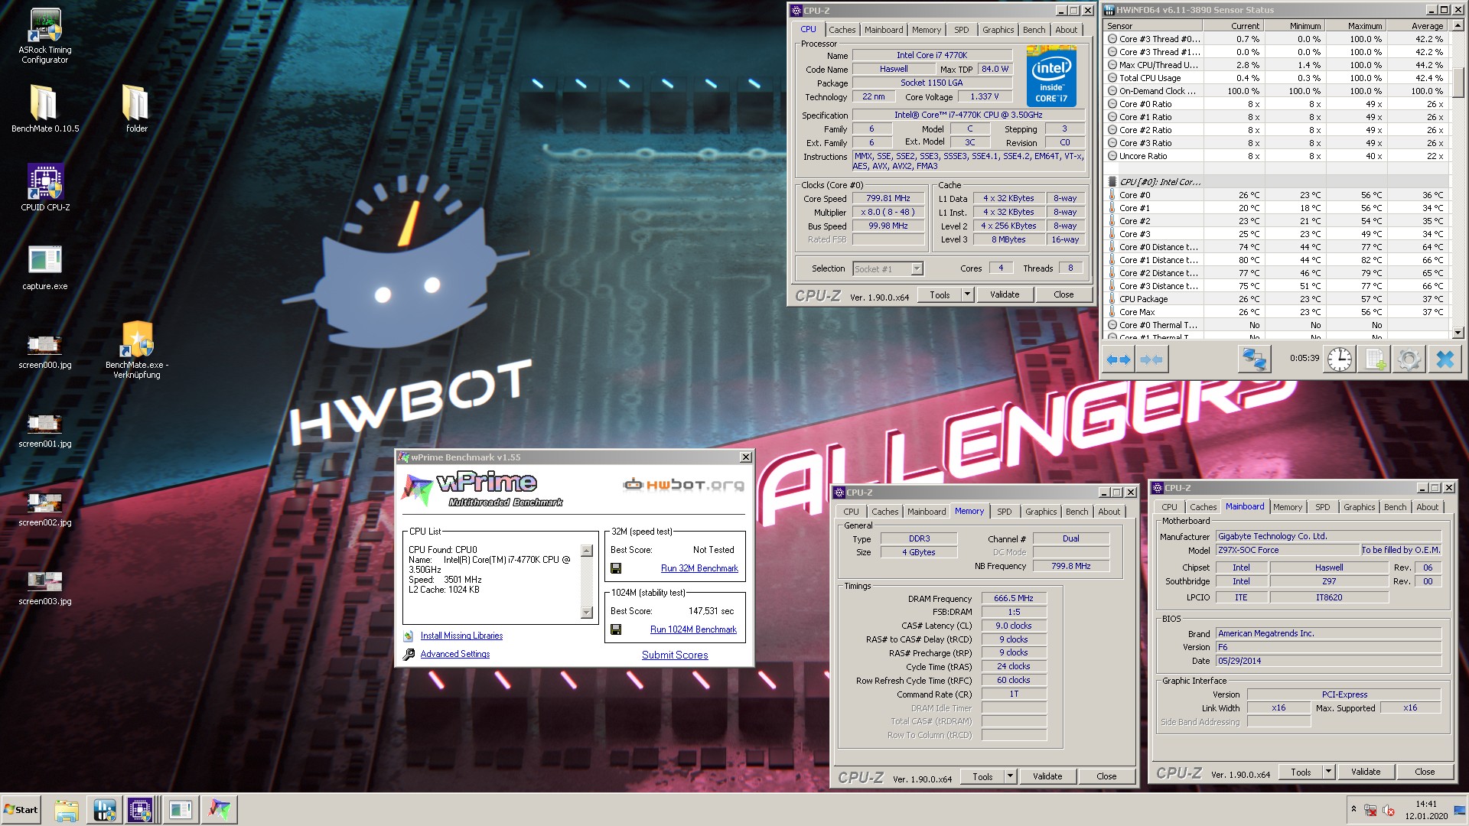The image size is (1469, 826).
Task: Click HWiNFO logging sheet add icon
Action: point(1375,359)
